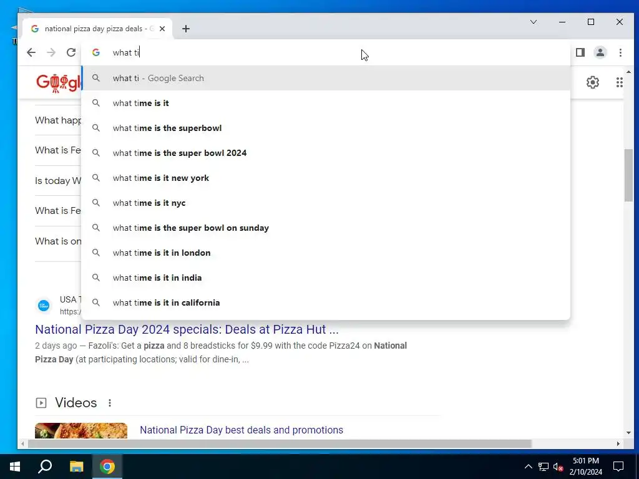This screenshot has height=479, width=639.
Task: Click the Google logo in omnibox
Action: point(96,52)
